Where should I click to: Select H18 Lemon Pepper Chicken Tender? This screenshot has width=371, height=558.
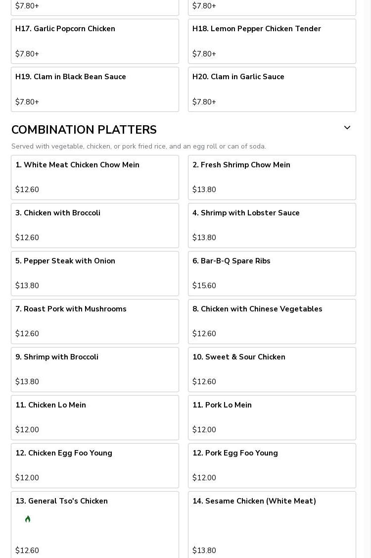pos(272,41)
